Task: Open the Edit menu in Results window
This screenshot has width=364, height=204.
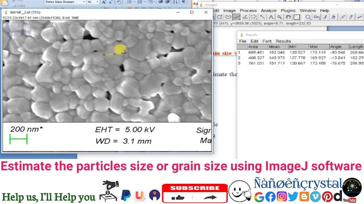Action: pyautogui.click(x=254, y=41)
